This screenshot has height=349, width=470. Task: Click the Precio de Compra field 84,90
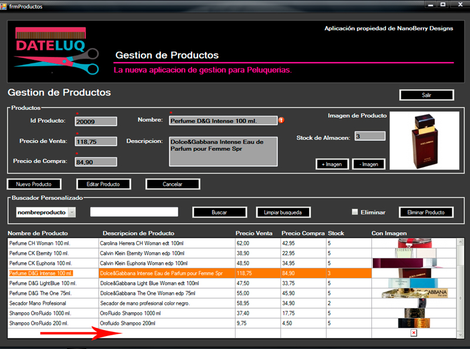(96, 162)
